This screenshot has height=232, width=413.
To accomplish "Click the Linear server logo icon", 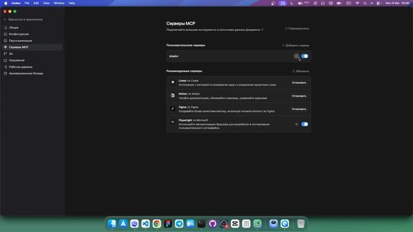I will (x=172, y=82).
